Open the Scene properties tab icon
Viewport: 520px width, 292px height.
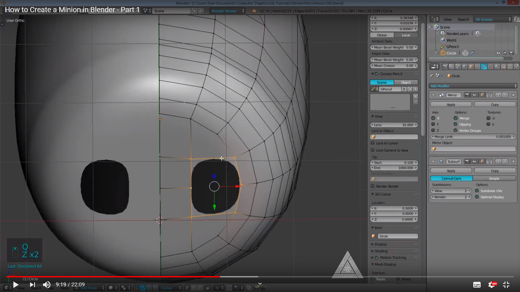pos(458,67)
